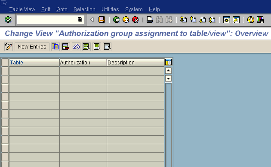Image resolution: width=271 pixels, height=167 pixels.
Task: Jump to first page icon
Action: (183, 20)
